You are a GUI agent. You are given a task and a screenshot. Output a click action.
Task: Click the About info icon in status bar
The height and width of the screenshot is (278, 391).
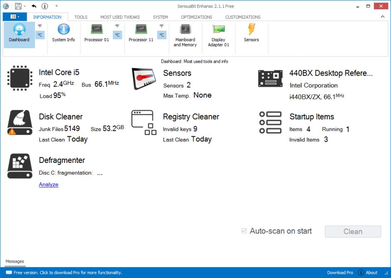(x=361, y=273)
